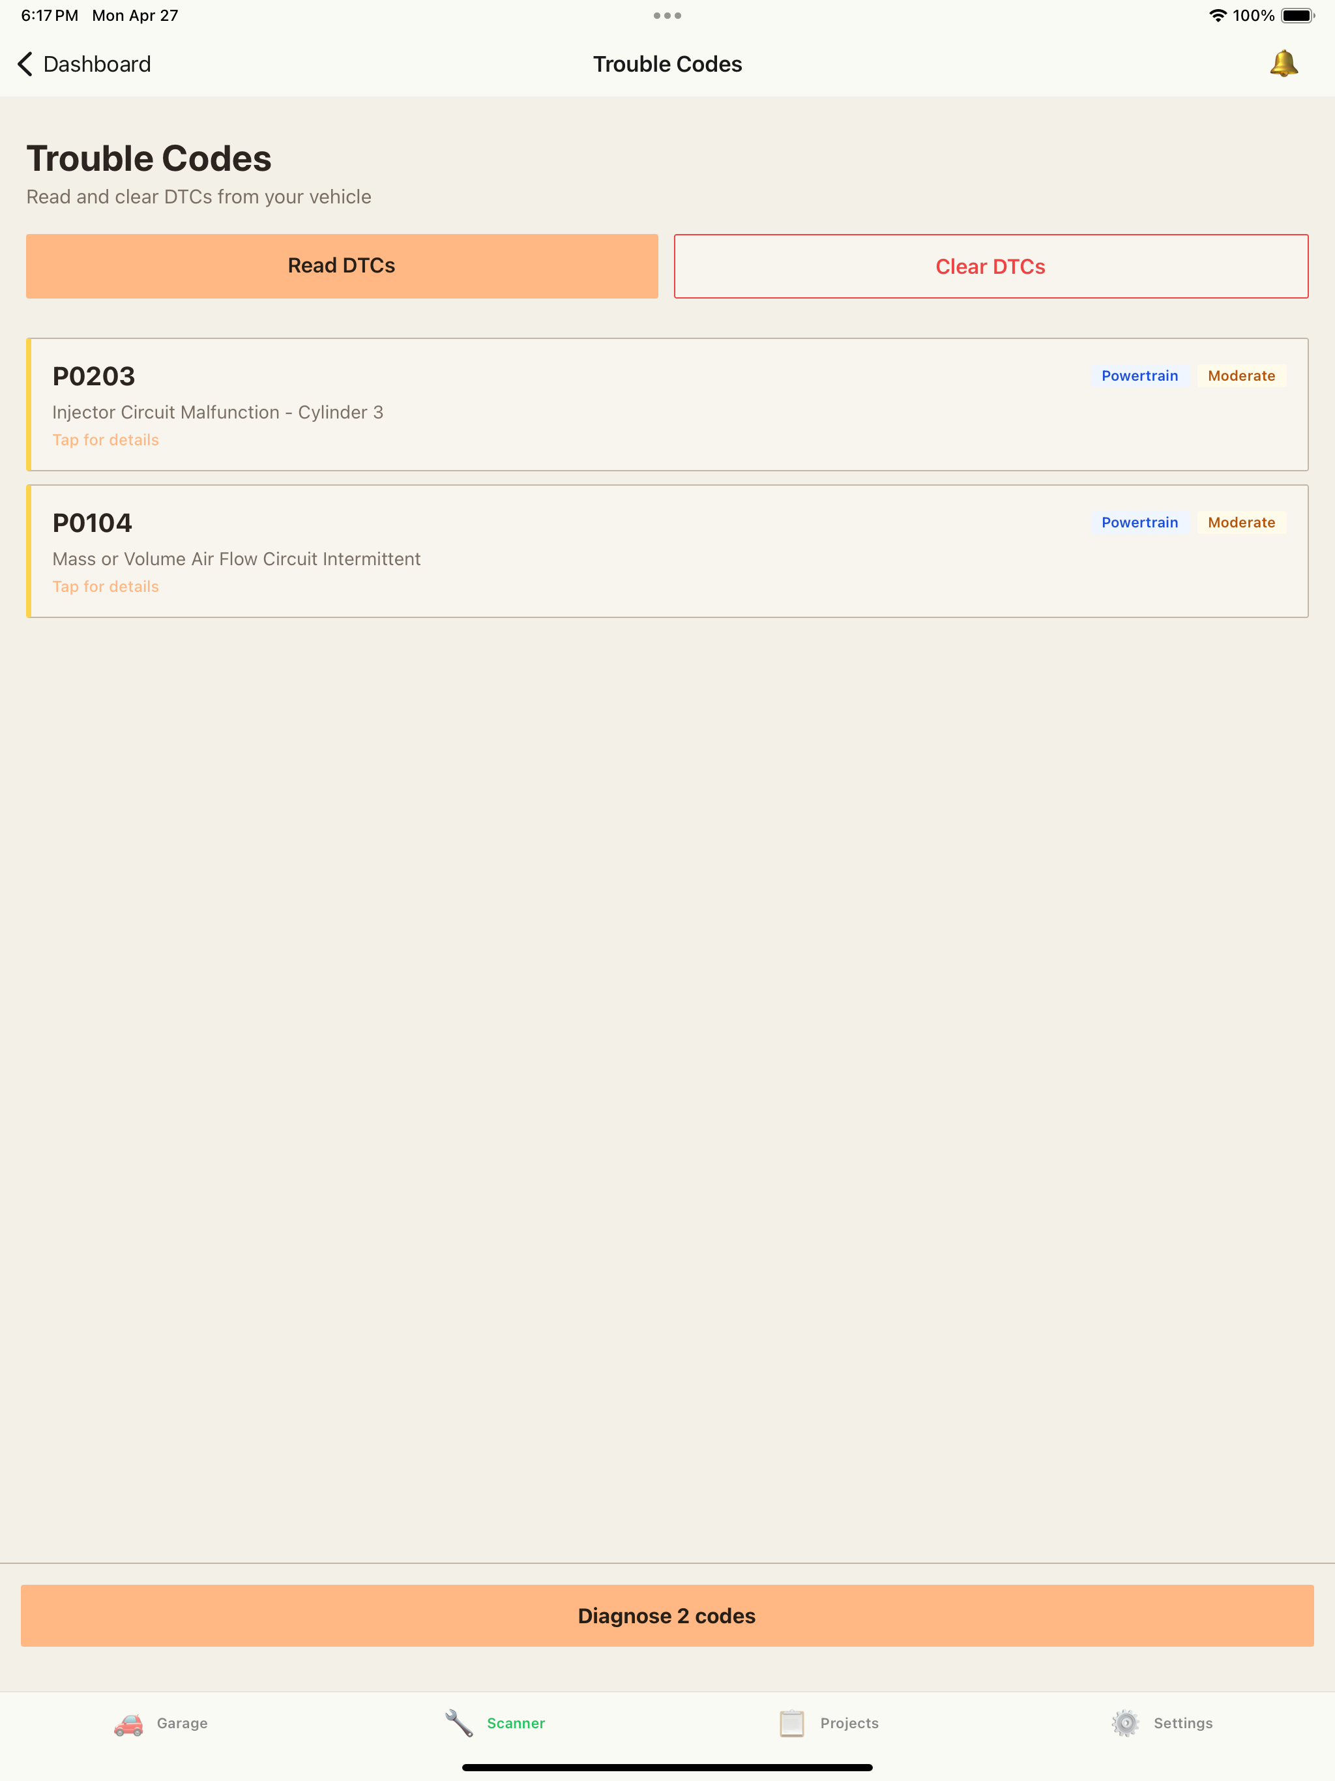Tap the 6:17 PM status bar clock
This screenshot has height=1781, width=1335.
click(x=49, y=15)
